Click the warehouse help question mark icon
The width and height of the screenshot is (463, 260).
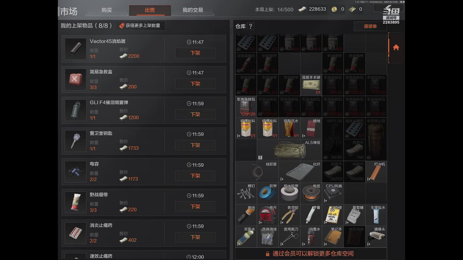point(250,26)
